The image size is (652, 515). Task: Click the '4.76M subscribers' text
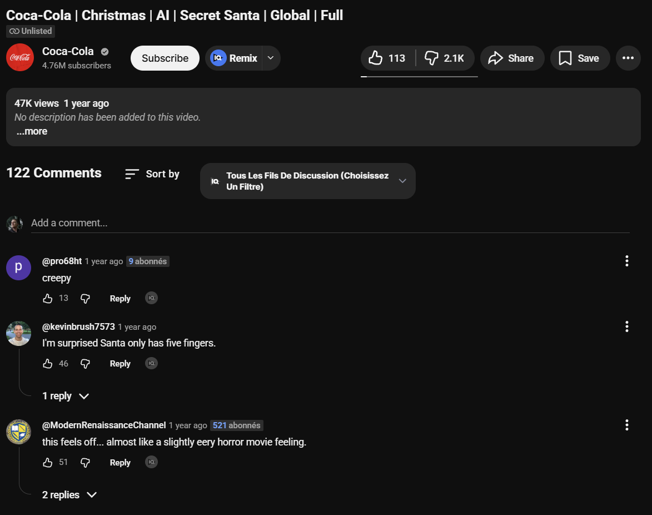tap(77, 66)
